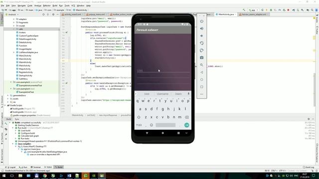This screenshot has width=319, height=179.
Task: Toggle the shift key on the phone keyboard
Action: [139, 117]
